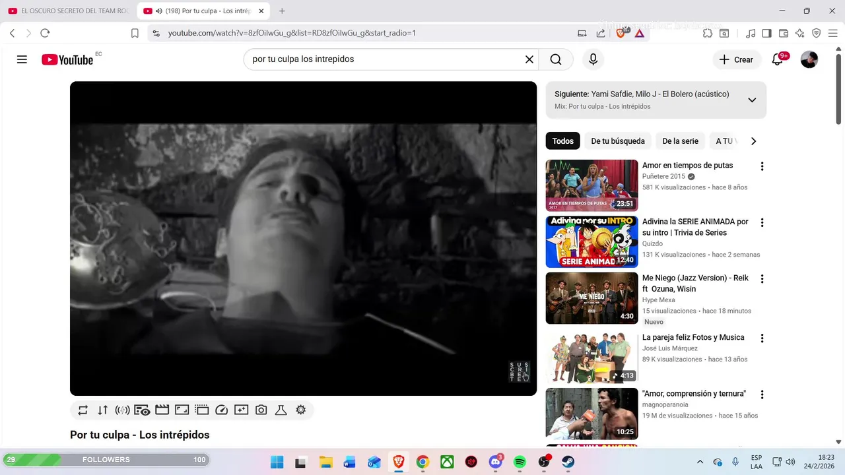The height and width of the screenshot is (475, 845).
Task: Go back with the browser arrow
Action: (x=12, y=33)
